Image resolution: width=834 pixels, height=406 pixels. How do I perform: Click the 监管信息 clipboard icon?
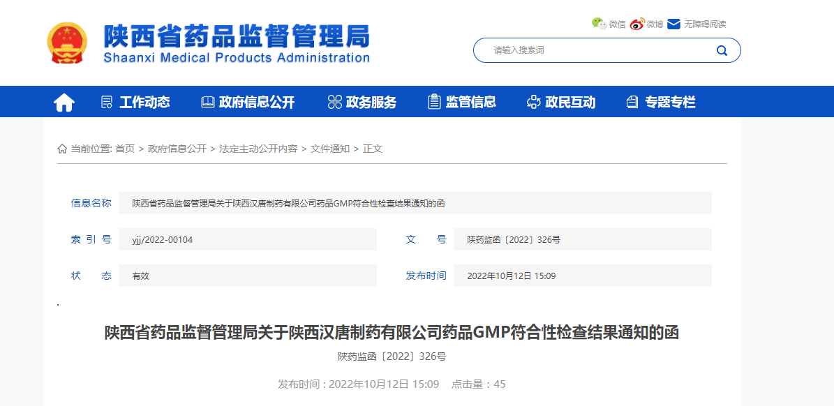pos(434,102)
